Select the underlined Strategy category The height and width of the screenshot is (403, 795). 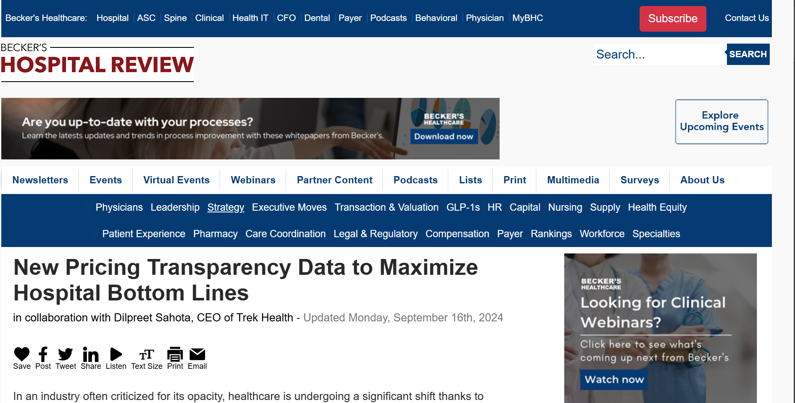pos(226,207)
